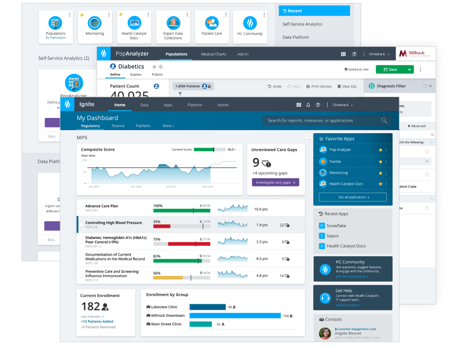Image resolution: width=458 pixels, height=346 pixels.
Task: Open the Monitoring app tile icon
Action: 95,23
